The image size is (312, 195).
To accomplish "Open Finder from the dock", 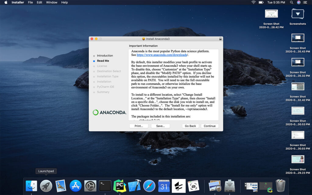I will coord(31,186).
